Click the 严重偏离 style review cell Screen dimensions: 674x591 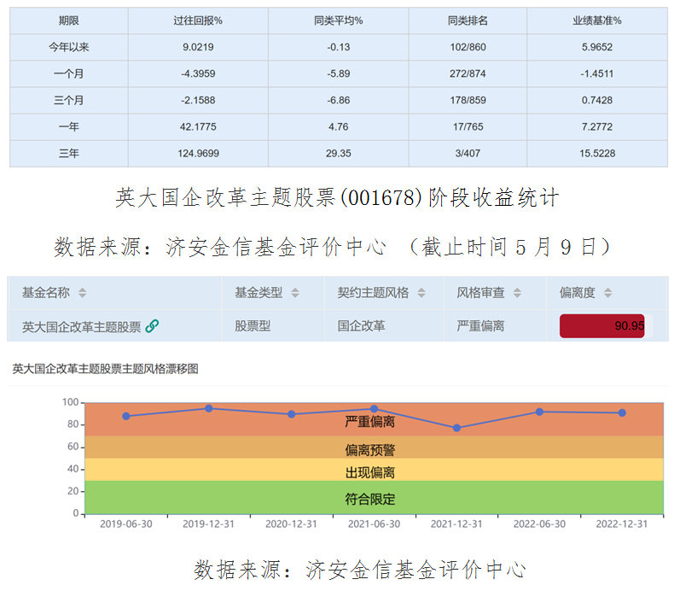480,326
